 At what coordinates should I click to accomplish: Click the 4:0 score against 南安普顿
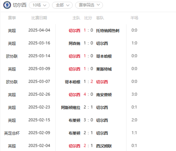point(88,94)
